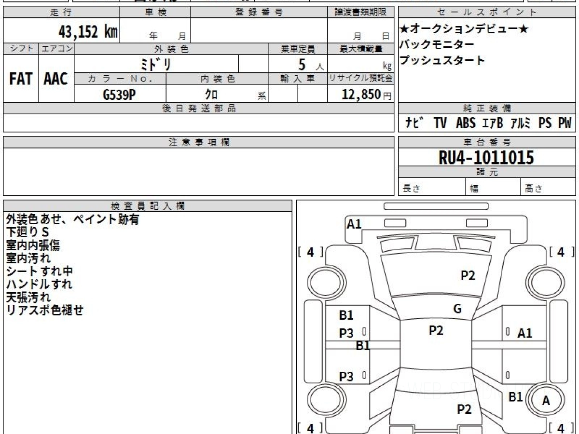
Task: Select the note 外装色 あせ、ペイント跡有
Action: pos(73,219)
